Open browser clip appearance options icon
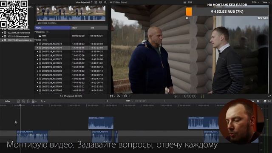Screen dimensions: 272x153 100,3
